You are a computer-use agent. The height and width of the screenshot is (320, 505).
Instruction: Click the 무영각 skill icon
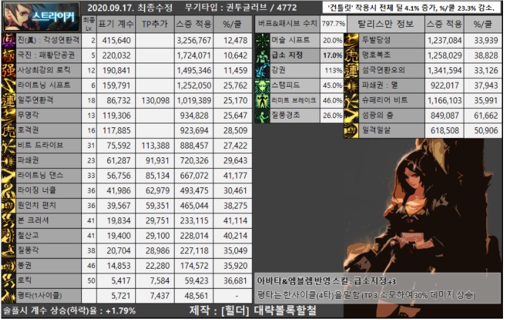click(9, 115)
